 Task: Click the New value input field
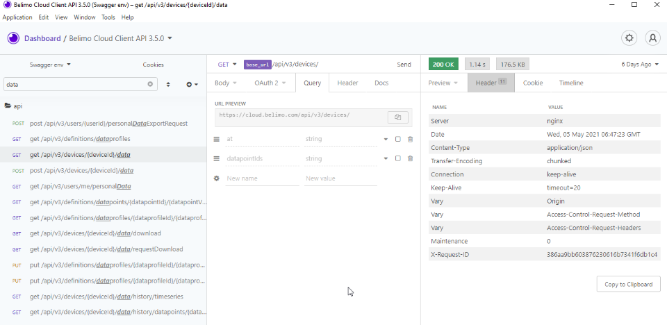pos(340,178)
